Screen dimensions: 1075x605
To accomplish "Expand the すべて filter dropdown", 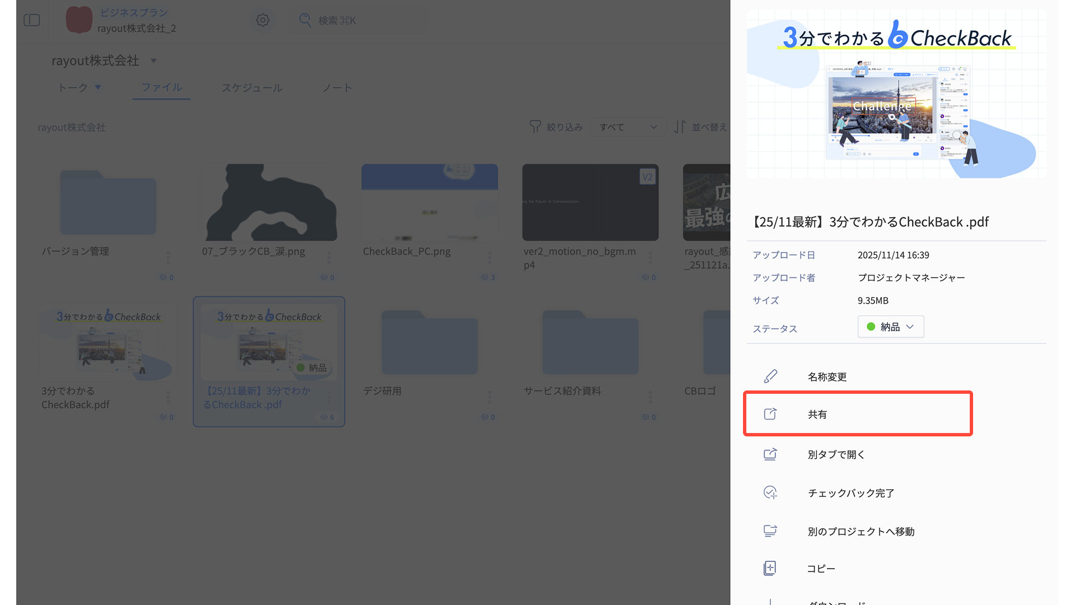I will [x=628, y=127].
